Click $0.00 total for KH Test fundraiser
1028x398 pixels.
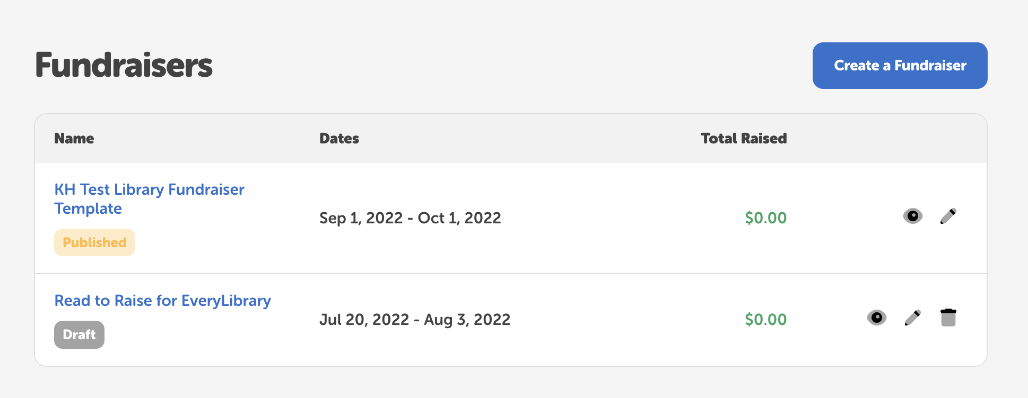[765, 218]
